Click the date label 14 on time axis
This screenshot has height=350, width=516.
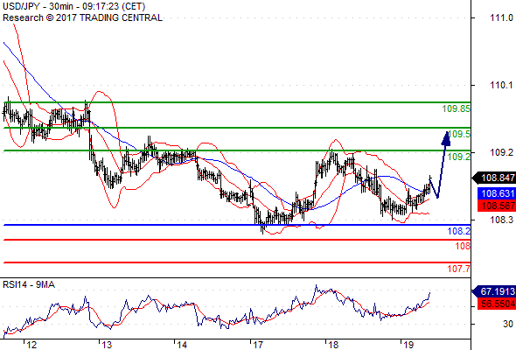click(182, 345)
